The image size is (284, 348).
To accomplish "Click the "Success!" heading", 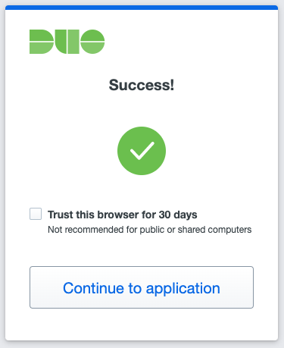I will click(142, 85).
